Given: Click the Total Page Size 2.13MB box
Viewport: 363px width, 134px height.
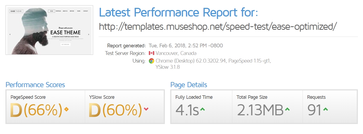Looking at the screenshot, I should pos(268,107).
